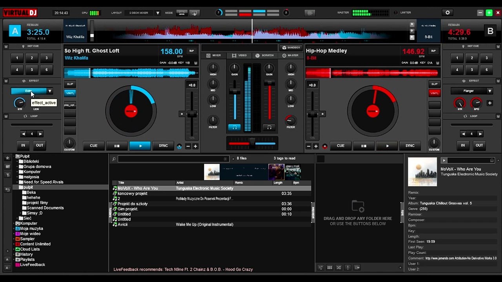Collapse the EFFECT section on deck A
Image resolution: width=502 pixels, height=282 pixels.
click(6, 81)
